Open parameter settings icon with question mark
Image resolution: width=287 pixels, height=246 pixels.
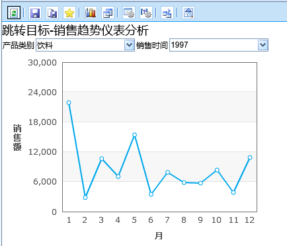146,13
